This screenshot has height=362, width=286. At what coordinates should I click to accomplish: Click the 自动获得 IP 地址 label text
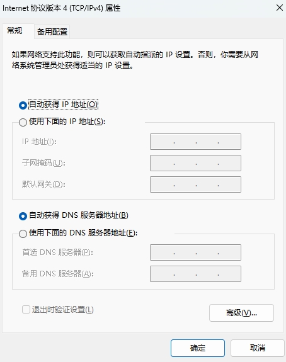point(63,105)
